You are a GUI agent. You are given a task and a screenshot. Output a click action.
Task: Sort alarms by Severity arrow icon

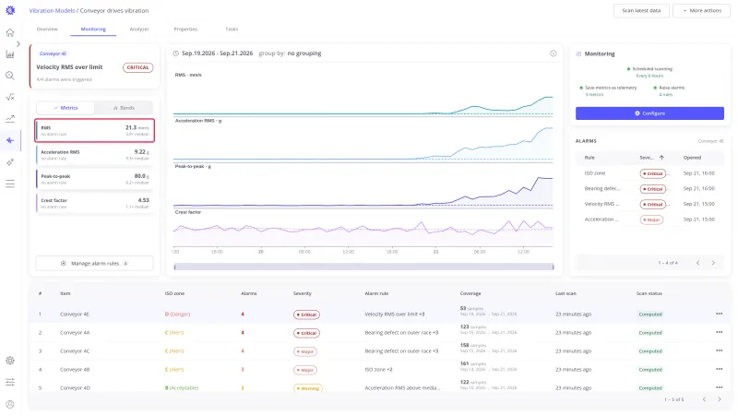coord(661,158)
